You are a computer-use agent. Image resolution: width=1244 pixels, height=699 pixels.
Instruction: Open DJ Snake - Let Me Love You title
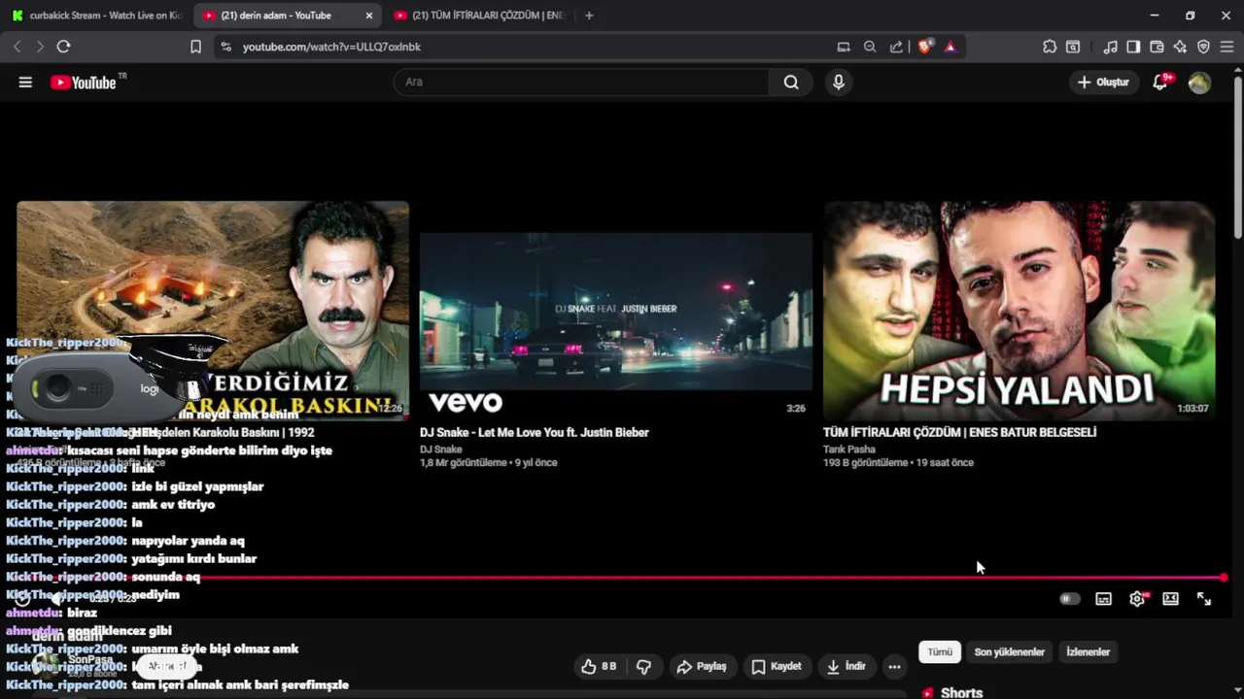[x=535, y=433]
